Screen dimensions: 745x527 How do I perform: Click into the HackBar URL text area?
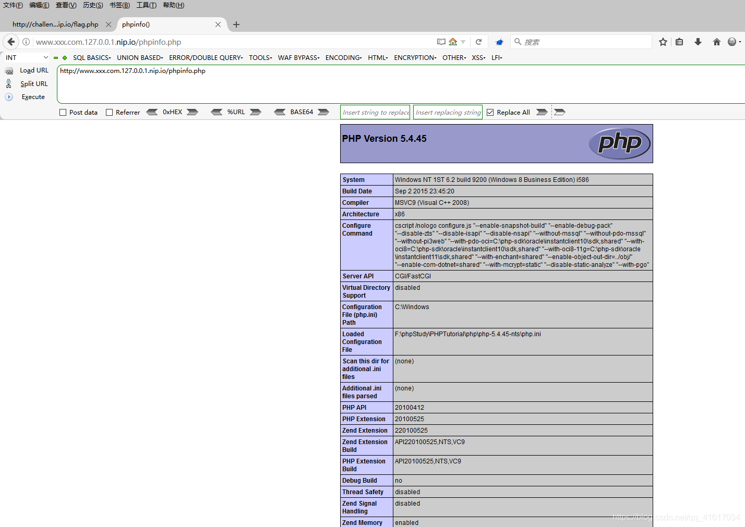[401, 84]
